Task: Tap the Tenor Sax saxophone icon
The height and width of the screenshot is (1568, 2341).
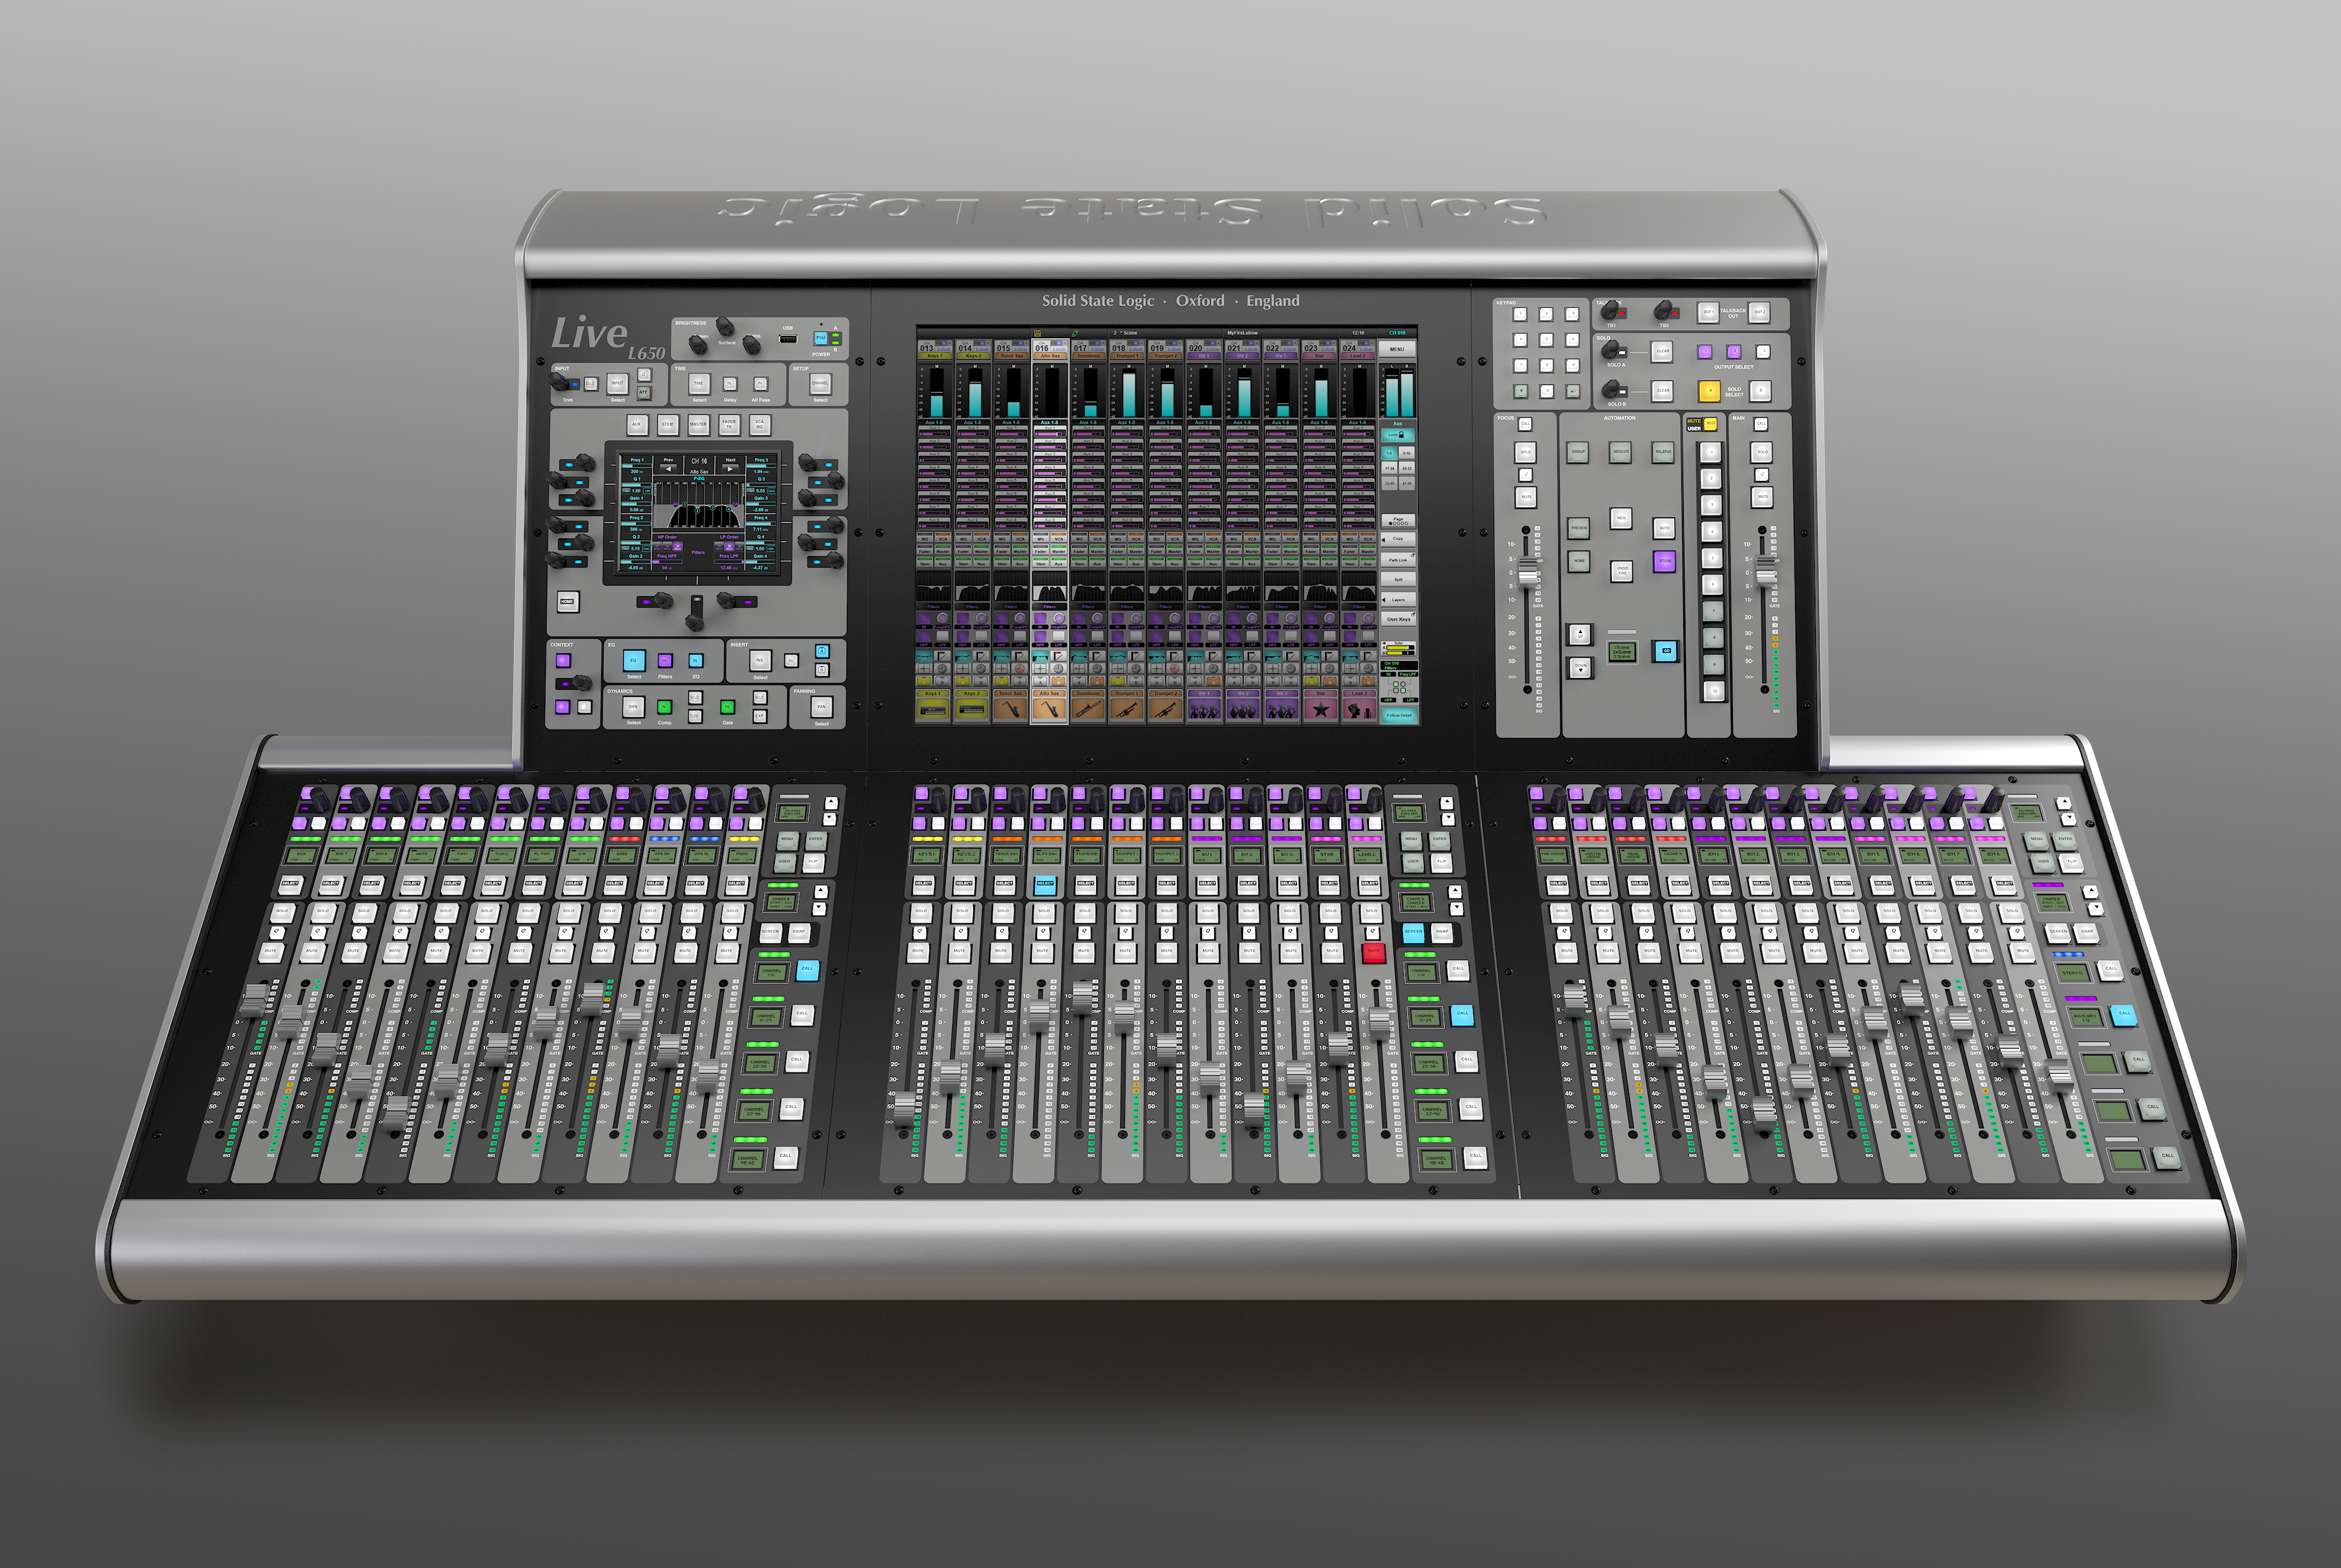Action: tap(1011, 709)
